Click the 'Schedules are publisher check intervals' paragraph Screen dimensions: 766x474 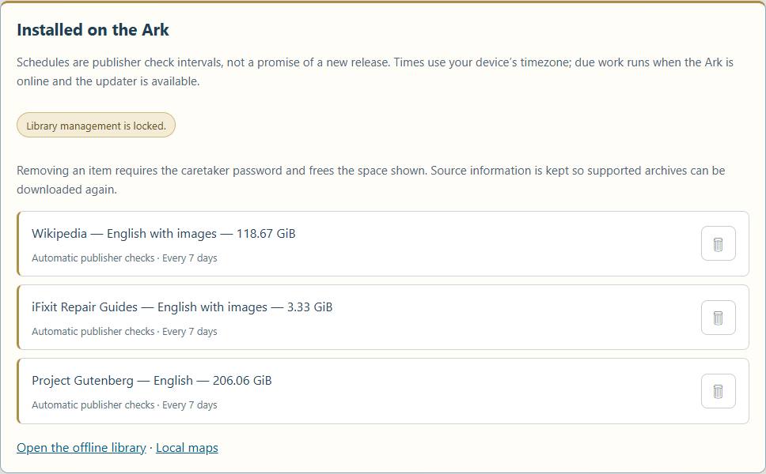[x=375, y=72]
